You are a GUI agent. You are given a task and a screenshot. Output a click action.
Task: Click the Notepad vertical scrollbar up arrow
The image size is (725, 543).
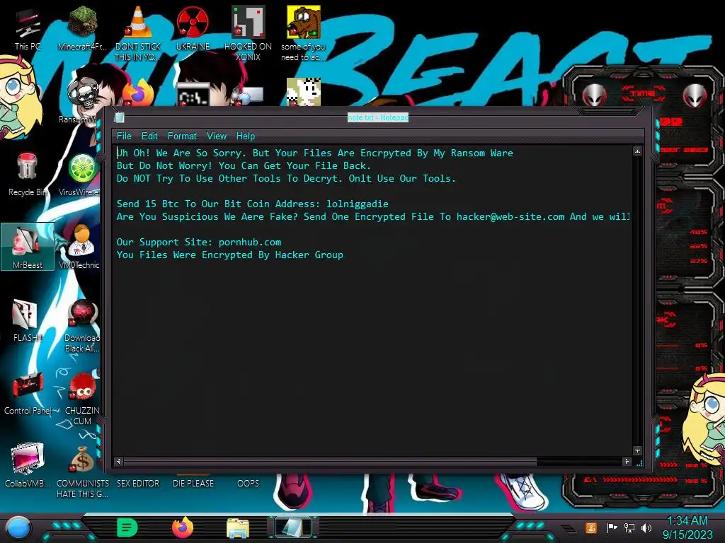click(638, 151)
